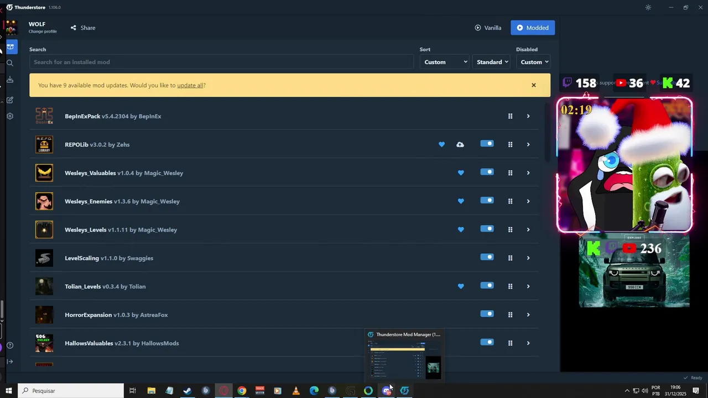Viewport: 708px width, 398px height.
Task: Open the help question-mark icon in sidebar
Action: point(10,345)
